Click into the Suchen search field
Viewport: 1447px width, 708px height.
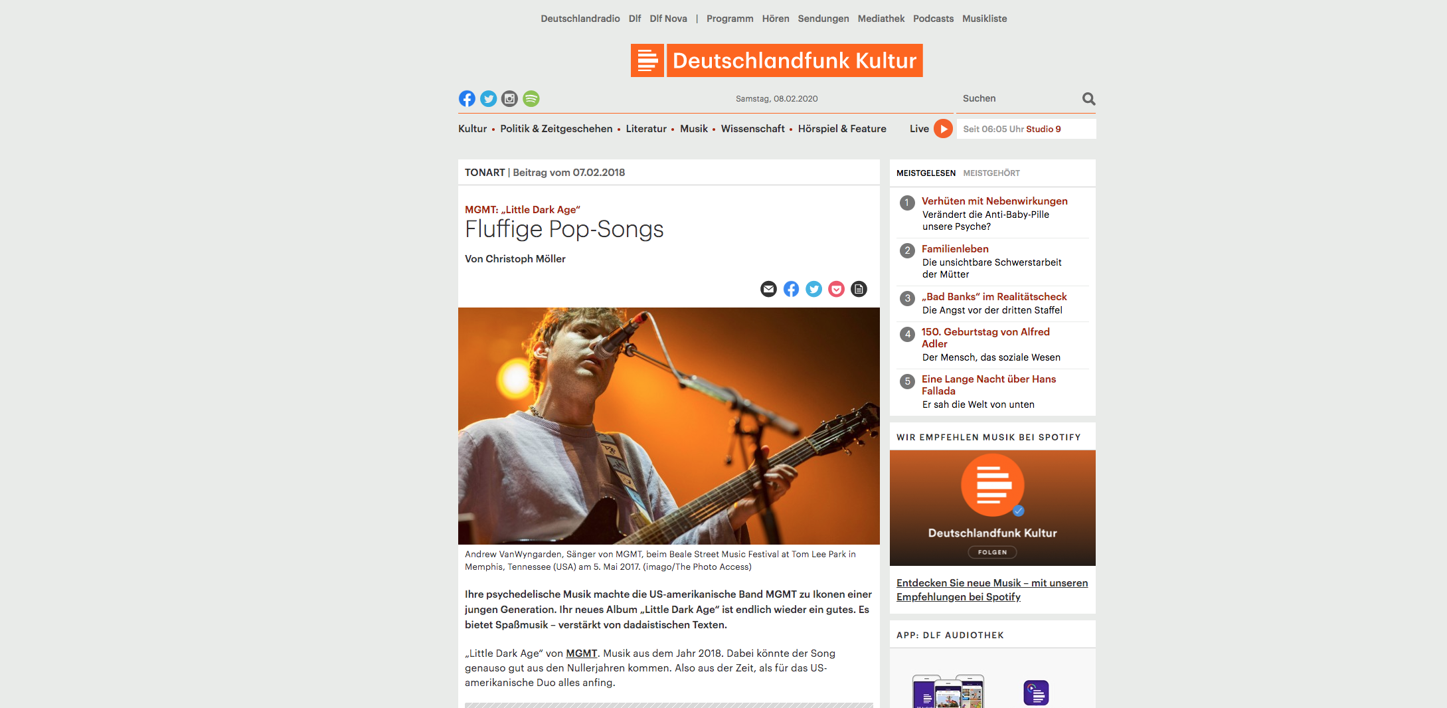pos(1019,98)
